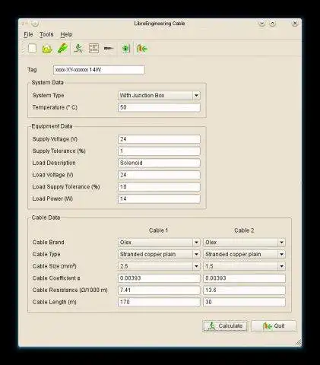The image size is (320, 365).
Task: Open the Cable 1 Cable Size dropdown
Action: click(x=159, y=266)
